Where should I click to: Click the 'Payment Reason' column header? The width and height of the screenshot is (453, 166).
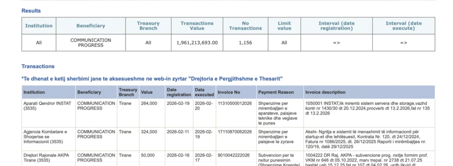276,92
